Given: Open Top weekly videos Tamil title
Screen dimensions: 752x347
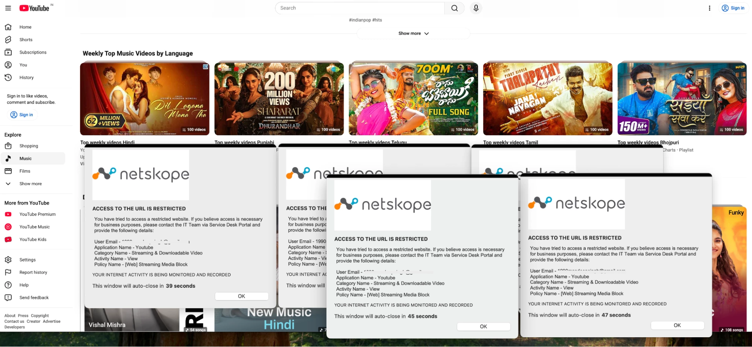Looking at the screenshot, I should point(510,142).
